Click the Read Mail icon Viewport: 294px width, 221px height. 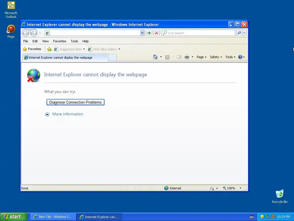(x=179, y=57)
